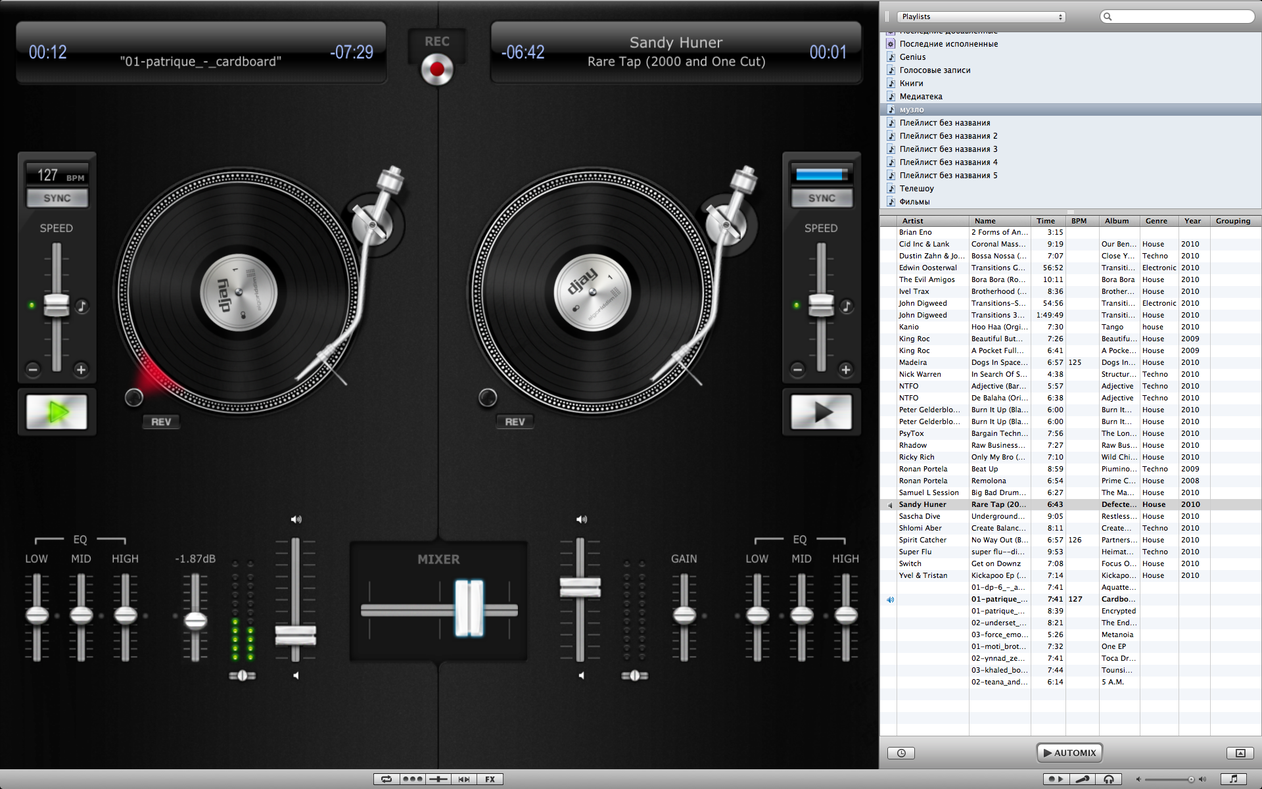Open the Playlists dropdown

[x=981, y=16]
